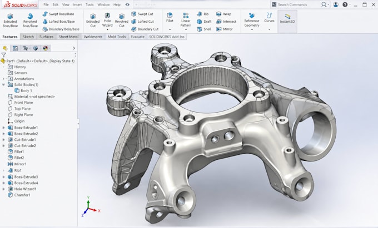
Task: Open the ConfigurationManager tab icon
Action: [x=26, y=48]
